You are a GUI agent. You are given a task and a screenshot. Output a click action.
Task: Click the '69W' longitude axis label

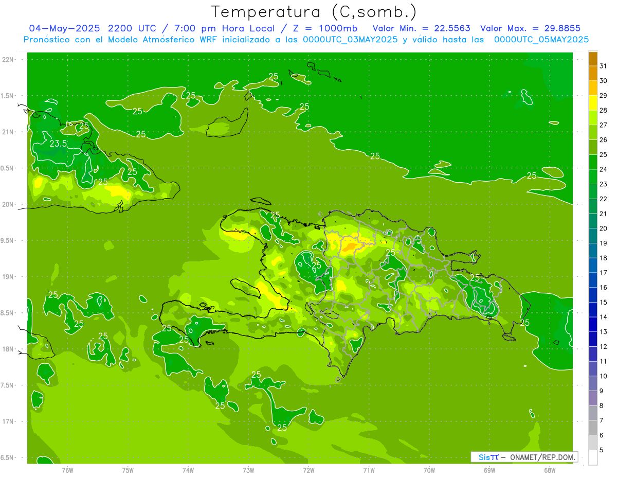489,470
